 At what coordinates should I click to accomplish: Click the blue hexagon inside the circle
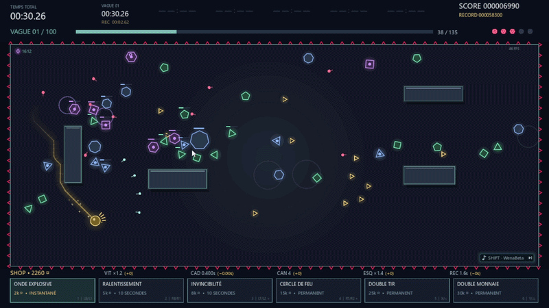pyautogui.click(x=279, y=175)
